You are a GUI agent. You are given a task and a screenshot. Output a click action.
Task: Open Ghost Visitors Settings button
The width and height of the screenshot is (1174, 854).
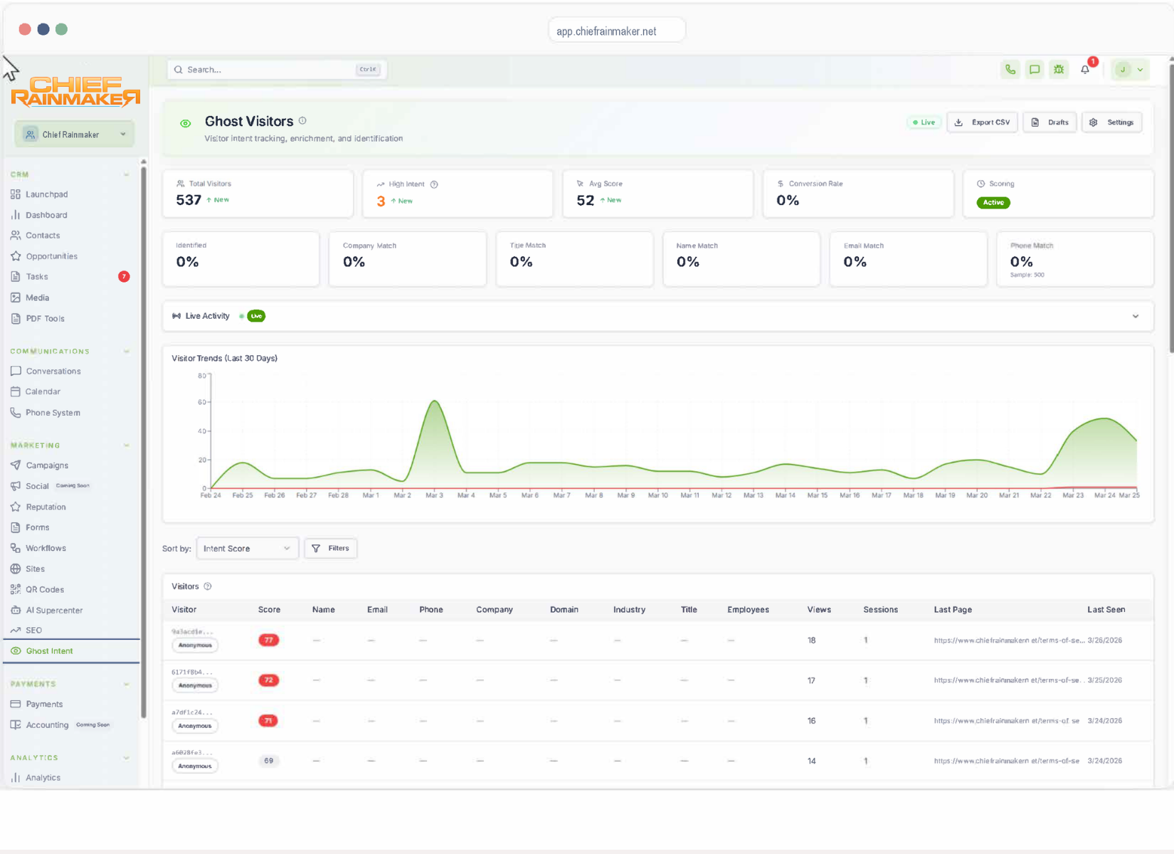click(x=1112, y=122)
